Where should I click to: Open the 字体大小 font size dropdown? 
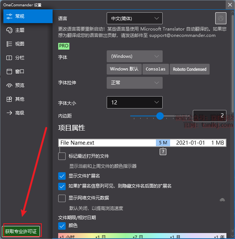(135, 102)
